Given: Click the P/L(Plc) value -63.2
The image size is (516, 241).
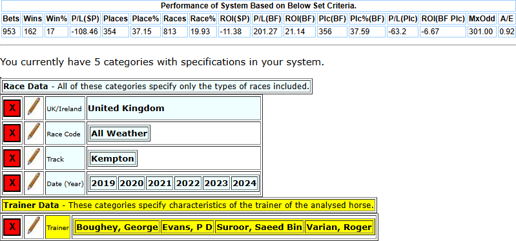Looking at the screenshot, I should click(403, 32).
